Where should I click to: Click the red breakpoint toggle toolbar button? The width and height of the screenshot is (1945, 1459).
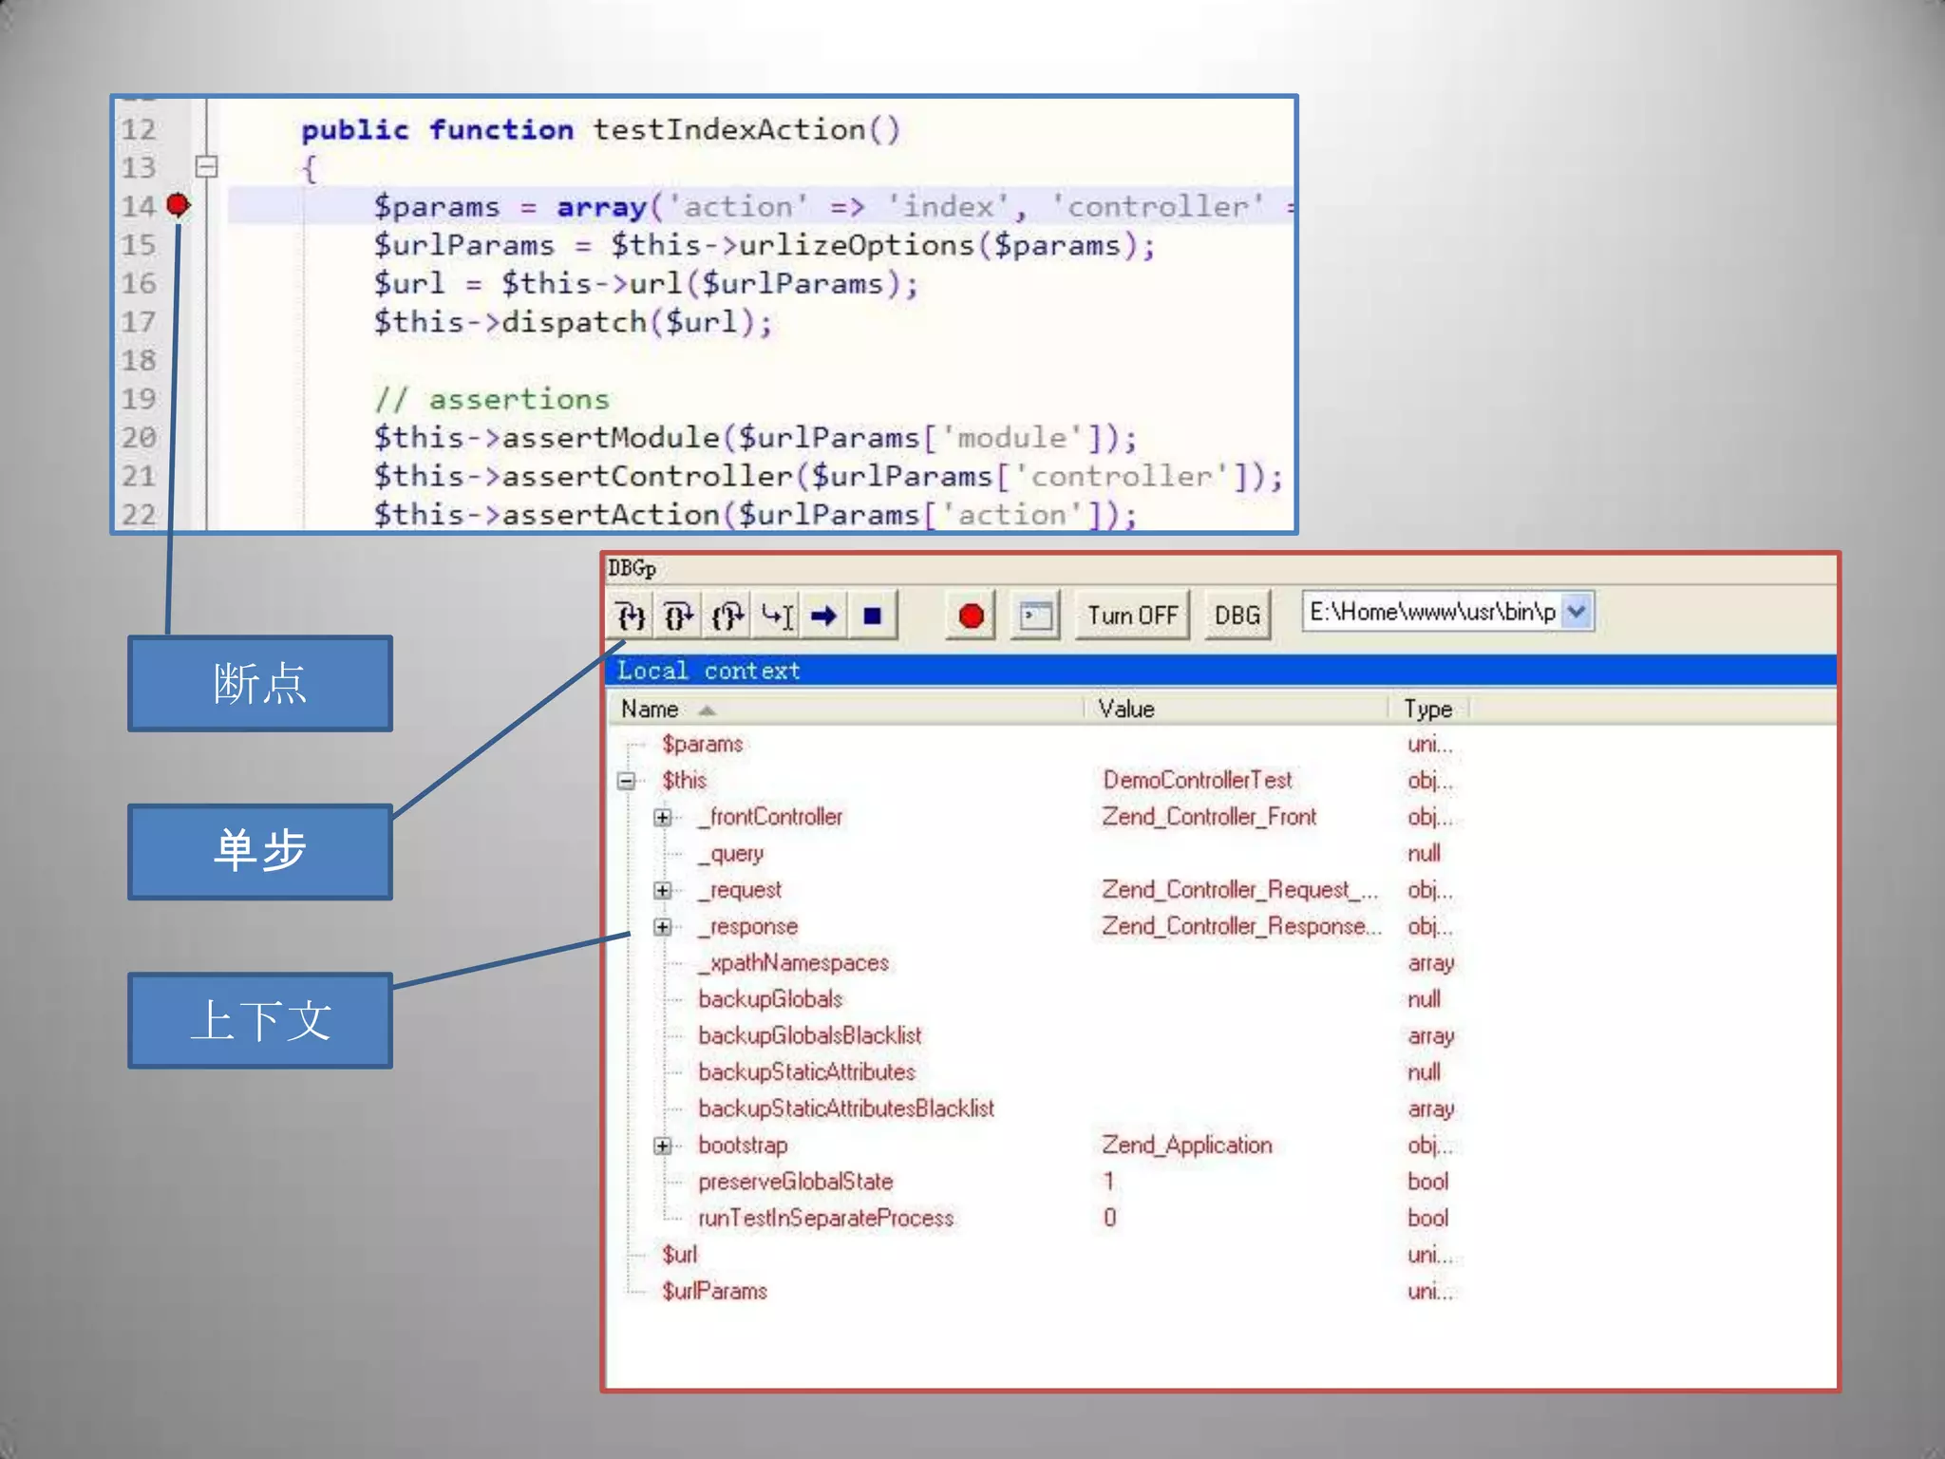tap(971, 616)
